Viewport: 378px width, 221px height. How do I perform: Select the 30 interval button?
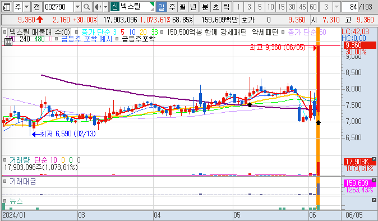click(292, 7)
